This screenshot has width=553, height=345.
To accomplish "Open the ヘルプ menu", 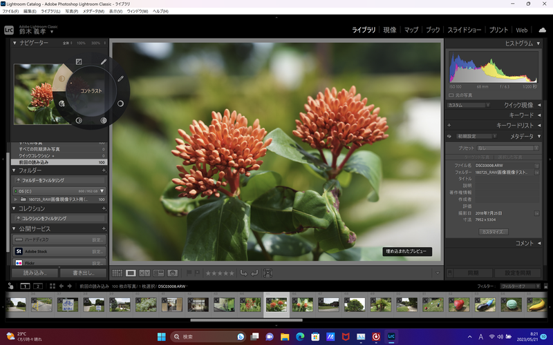I will click(x=160, y=11).
